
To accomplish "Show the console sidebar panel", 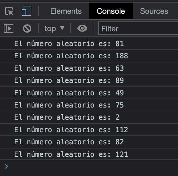I will (9, 28).
